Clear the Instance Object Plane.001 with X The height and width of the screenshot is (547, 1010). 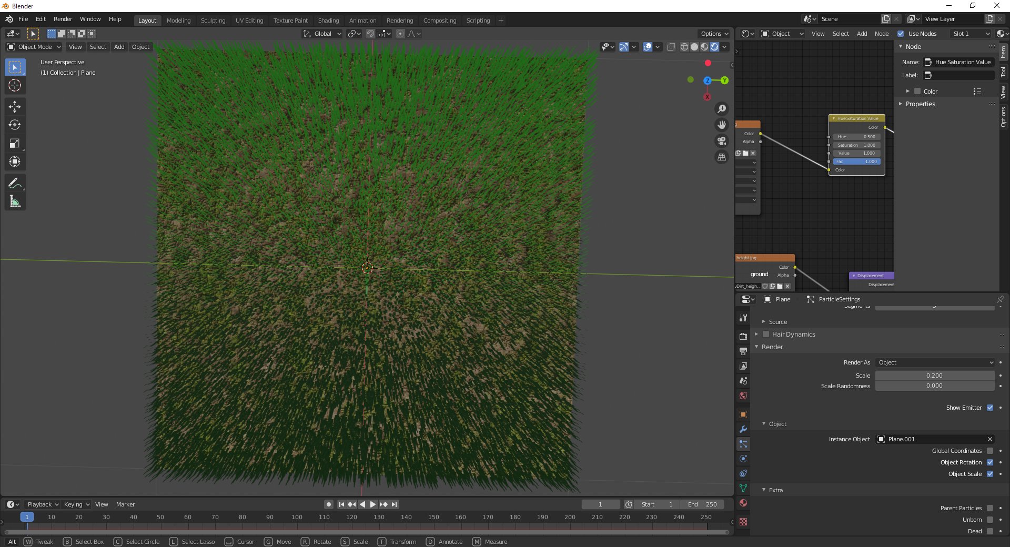[x=989, y=439]
